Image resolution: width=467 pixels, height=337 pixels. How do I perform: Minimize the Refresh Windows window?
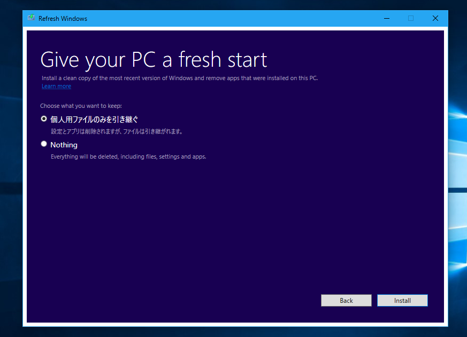point(387,19)
